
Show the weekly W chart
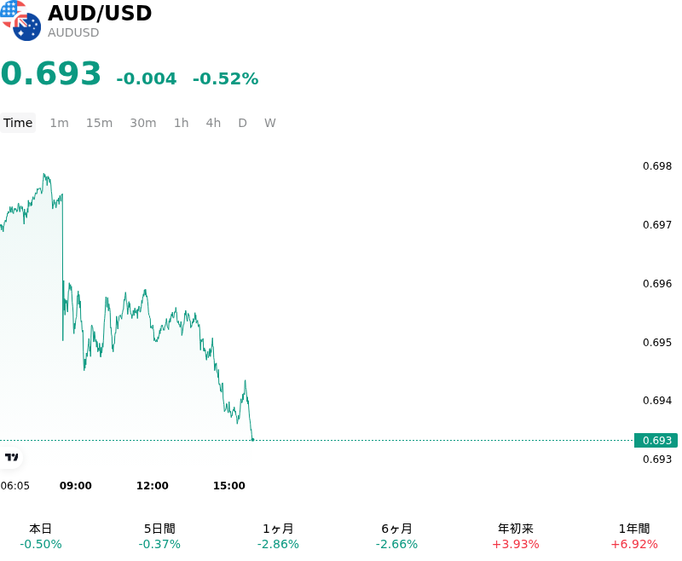pos(269,123)
